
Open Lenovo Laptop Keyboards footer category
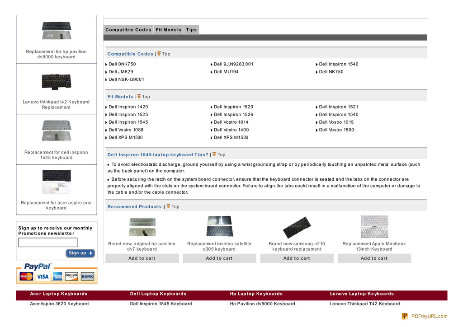pos(362,294)
